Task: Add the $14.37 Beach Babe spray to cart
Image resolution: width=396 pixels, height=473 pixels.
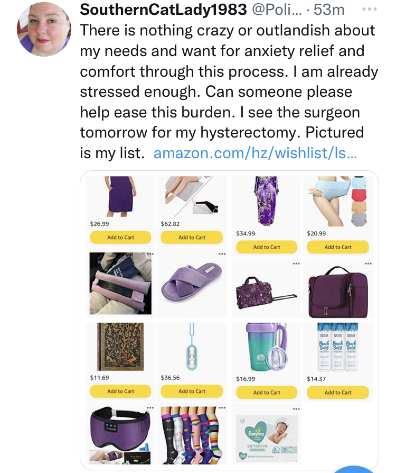Action: point(338,393)
